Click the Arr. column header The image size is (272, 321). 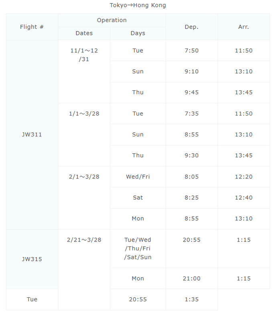[x=244, y=27]
